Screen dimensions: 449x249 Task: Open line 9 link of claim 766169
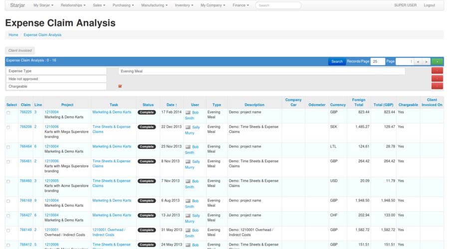[35, 200]
